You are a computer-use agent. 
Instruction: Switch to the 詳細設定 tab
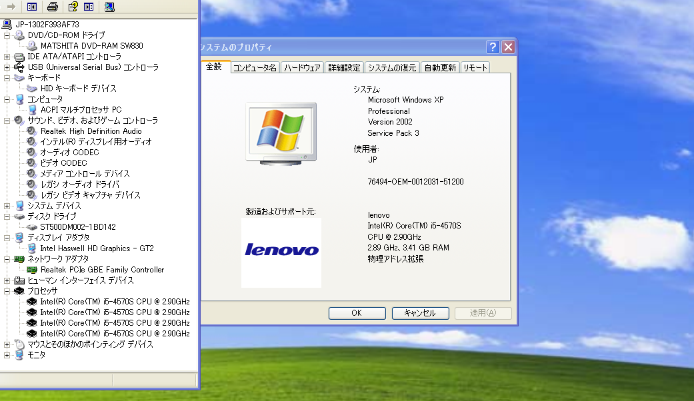click(345, 68)
